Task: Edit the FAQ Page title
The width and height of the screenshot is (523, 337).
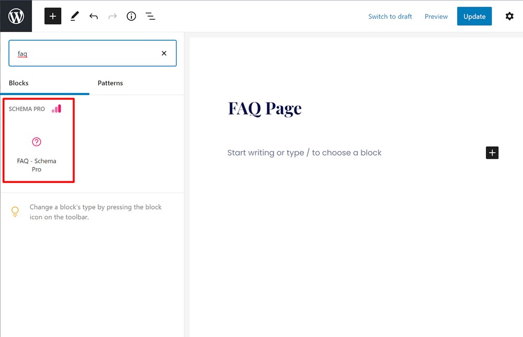Action: (265, 109)
